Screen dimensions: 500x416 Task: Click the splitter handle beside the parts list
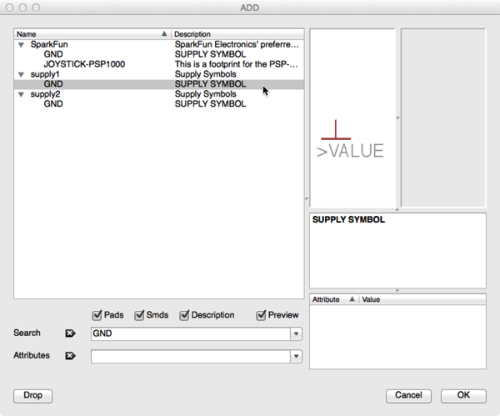click(307, 198)
